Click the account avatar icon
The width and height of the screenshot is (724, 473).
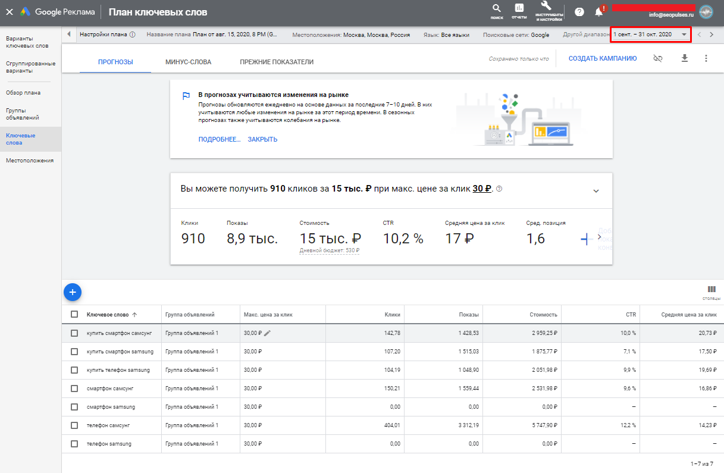706,12
